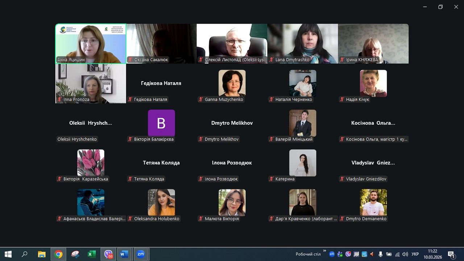Open the system volume tray icon

(405, 254)
